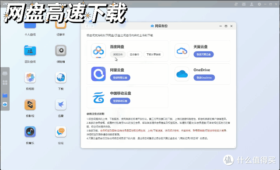The image size is (280, 170).
Task: Click the 阿里云盘 logo
Action: coord(98,74)
